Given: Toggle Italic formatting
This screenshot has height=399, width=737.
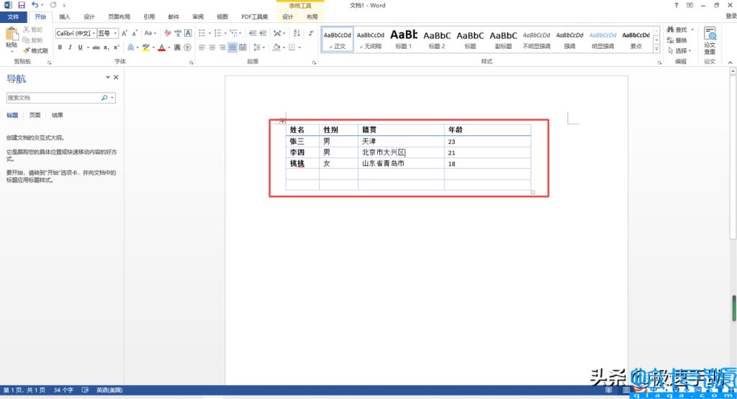Looking at the screenshot, I should point(70,47).
